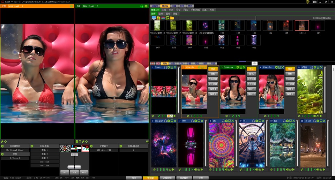Open settings gear for 网络直播 panel
Viewport: 335px width, 180px height.
[x=32, y=146]
